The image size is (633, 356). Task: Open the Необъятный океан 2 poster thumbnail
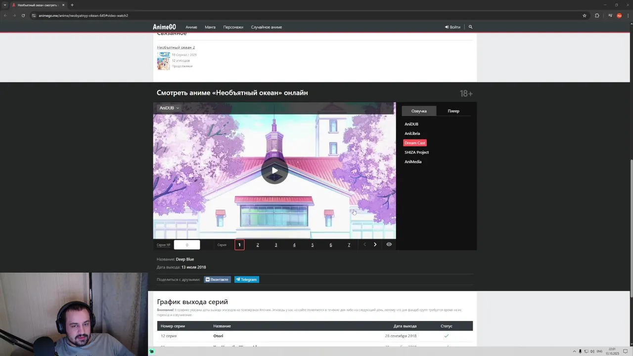point(163,61)
